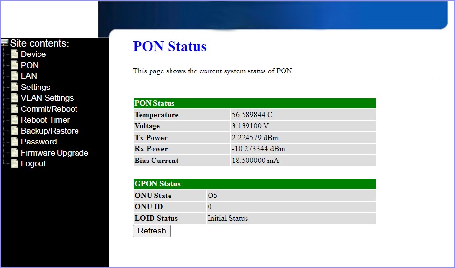
Task: Open the Device page link
Action: coord(34,54)
